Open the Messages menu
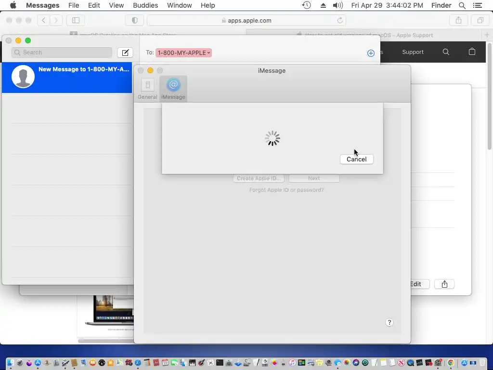The image size is (493, 370). (43, 5)
